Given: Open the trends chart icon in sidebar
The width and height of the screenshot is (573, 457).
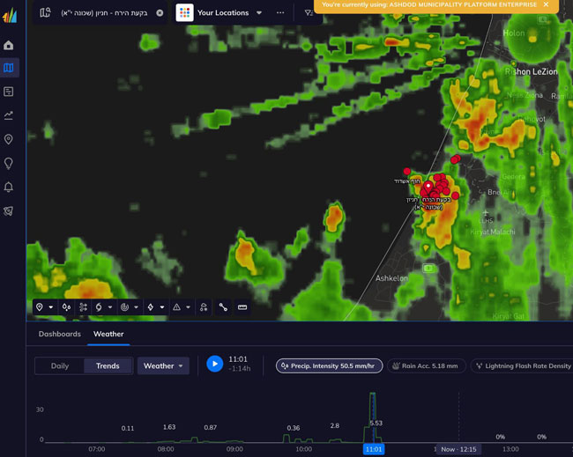Looking at the screenshot, I should 9,115.
